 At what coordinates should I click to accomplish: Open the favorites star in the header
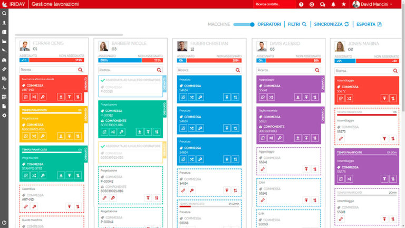pyautogui.click(x=344, y=4)
